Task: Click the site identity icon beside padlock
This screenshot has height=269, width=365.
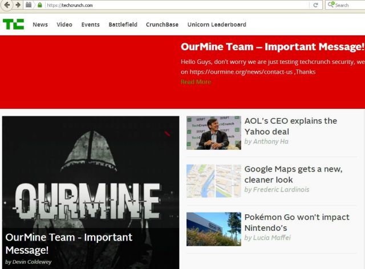Action: point(29,5)
